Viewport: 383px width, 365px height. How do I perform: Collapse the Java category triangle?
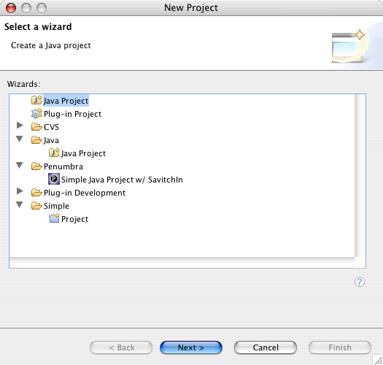pyautogui.click(x=20, y=139)
